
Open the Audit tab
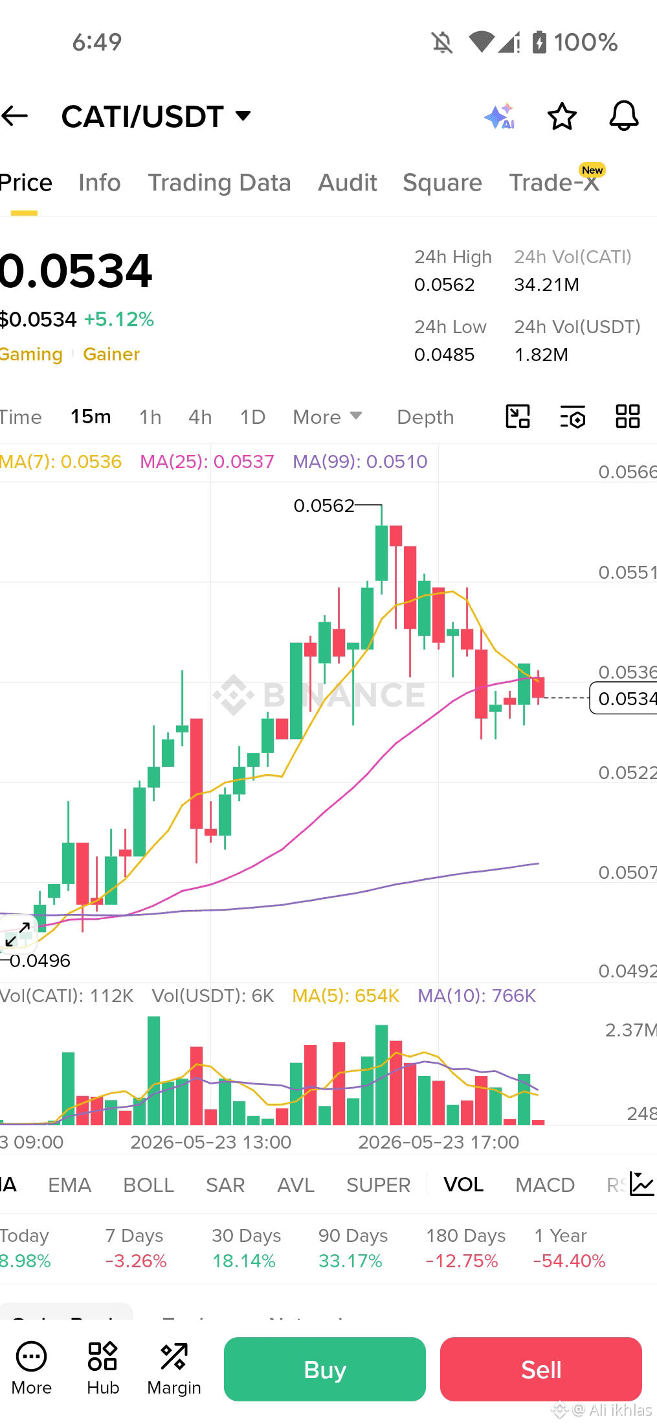pyautogui.click(x=347, y=183)
